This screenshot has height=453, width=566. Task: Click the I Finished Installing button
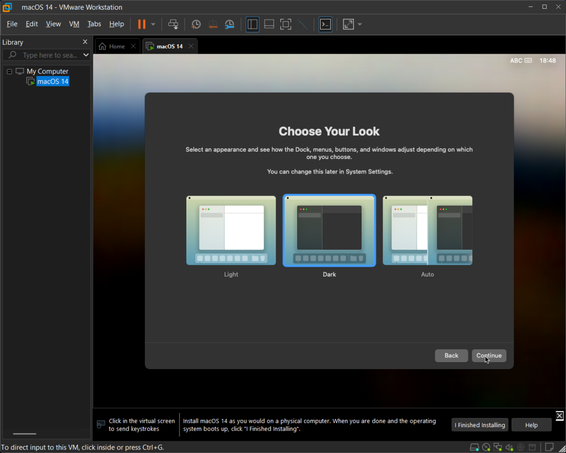(480, 425)
